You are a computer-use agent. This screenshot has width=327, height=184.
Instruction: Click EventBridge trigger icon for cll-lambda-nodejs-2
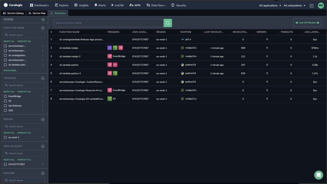click(x=110, y=56)
